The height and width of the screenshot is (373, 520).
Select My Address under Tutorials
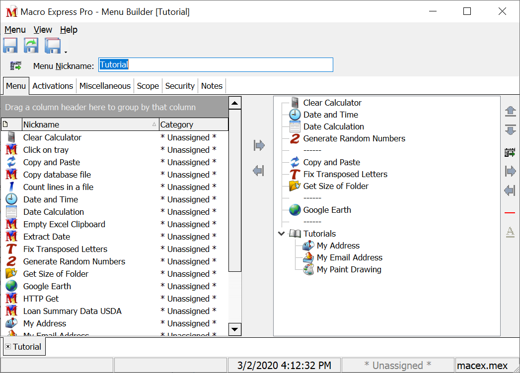[337, 245]
